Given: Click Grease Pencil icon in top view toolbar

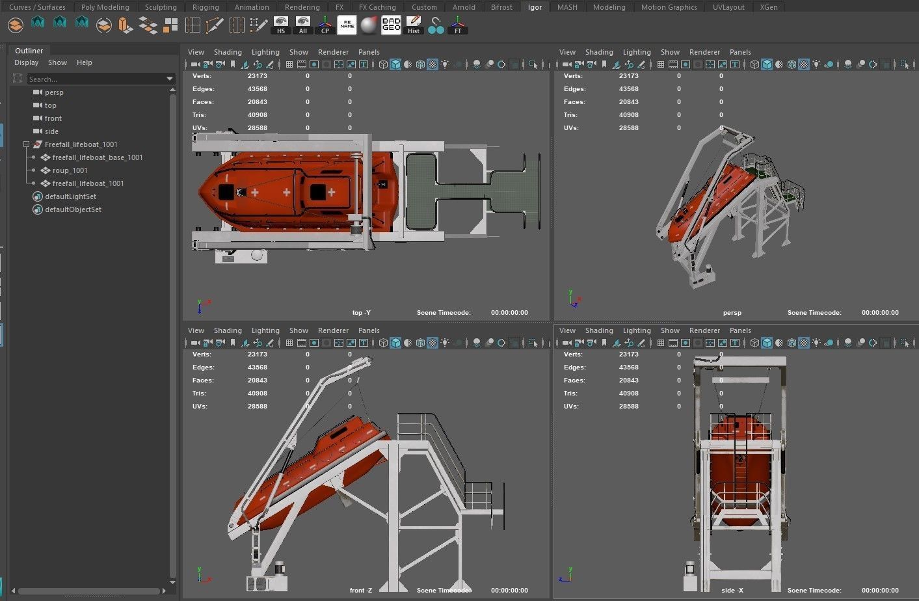Looking at the screenshot, I should (x=271, y=64).
